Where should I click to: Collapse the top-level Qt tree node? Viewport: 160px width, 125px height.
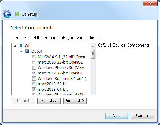15,46
